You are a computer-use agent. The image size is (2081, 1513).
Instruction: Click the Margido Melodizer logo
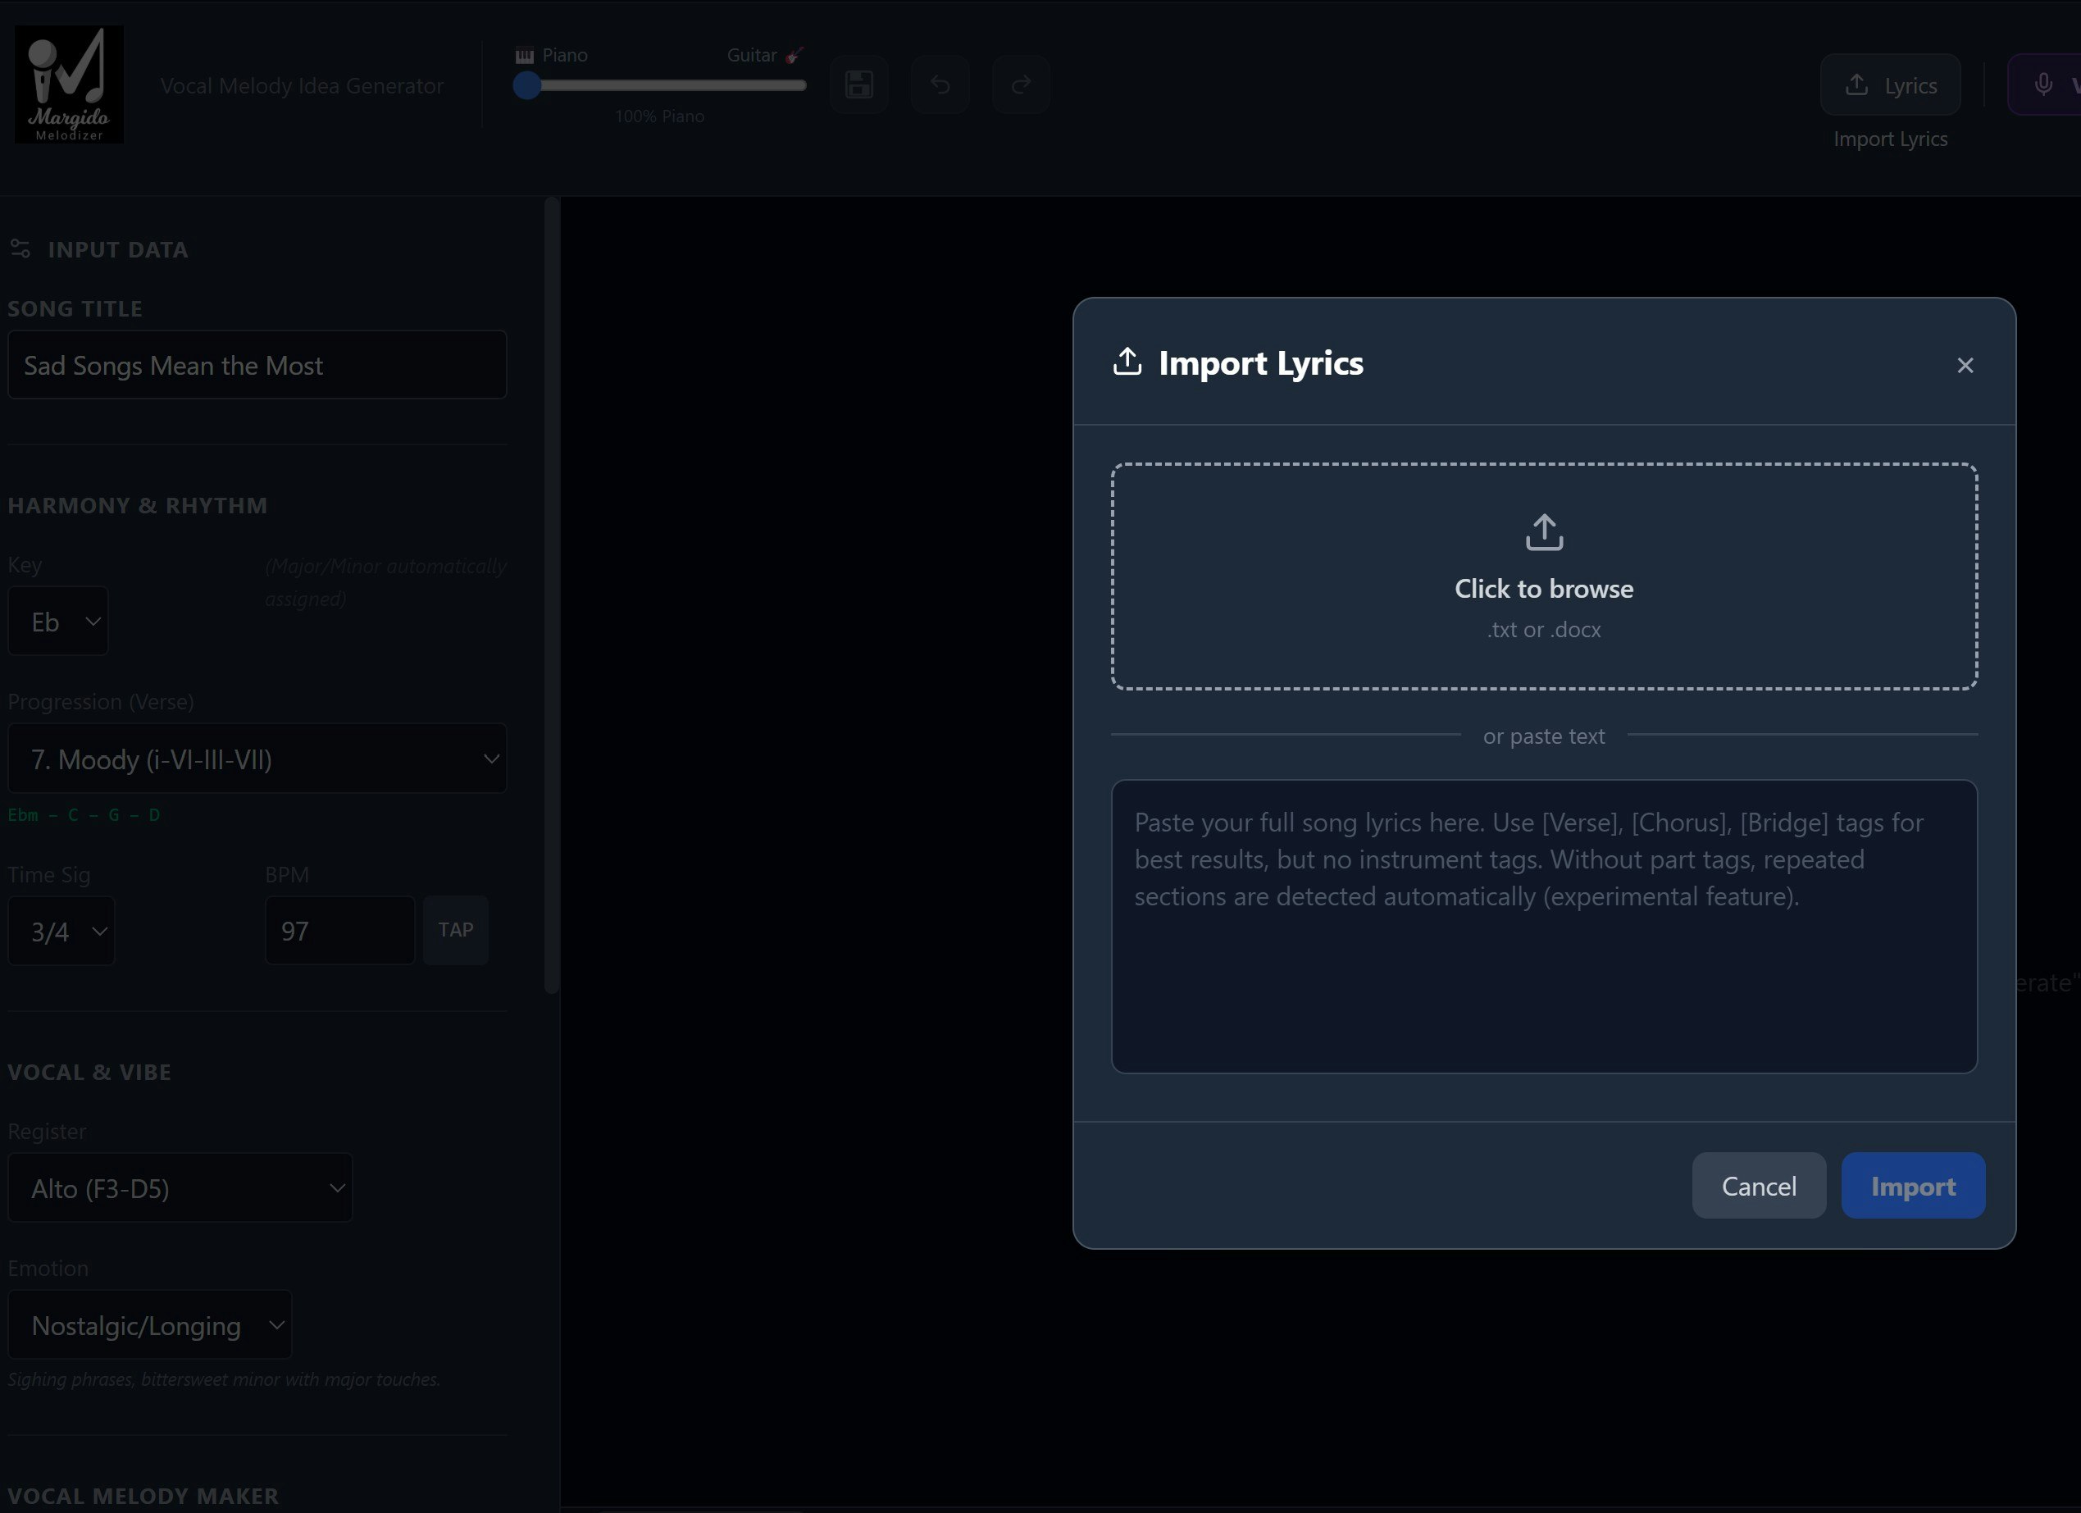click(x=69, y=84)
